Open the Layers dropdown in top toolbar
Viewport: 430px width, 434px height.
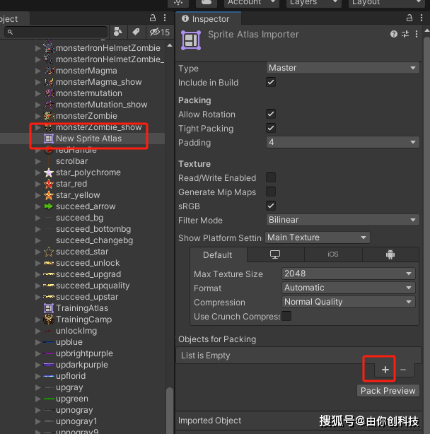[x=314, y=3]
